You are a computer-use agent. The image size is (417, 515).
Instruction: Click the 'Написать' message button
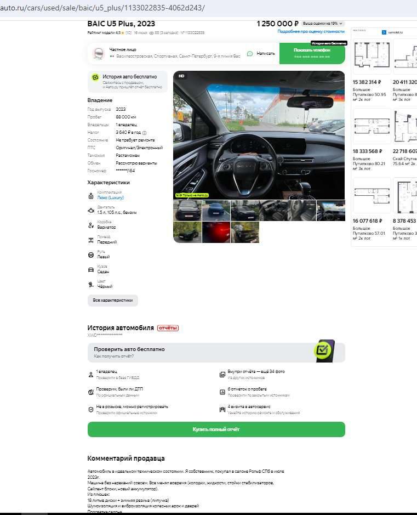pyautogui.click(x=261, y=54)
